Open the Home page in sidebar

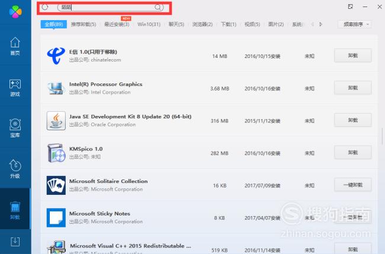pyautogui.click(x=15, y=46)
